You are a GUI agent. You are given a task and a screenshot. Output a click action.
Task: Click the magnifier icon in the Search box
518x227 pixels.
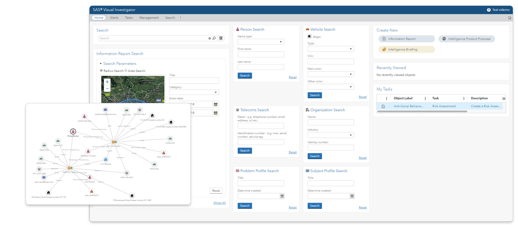point(214,38)
